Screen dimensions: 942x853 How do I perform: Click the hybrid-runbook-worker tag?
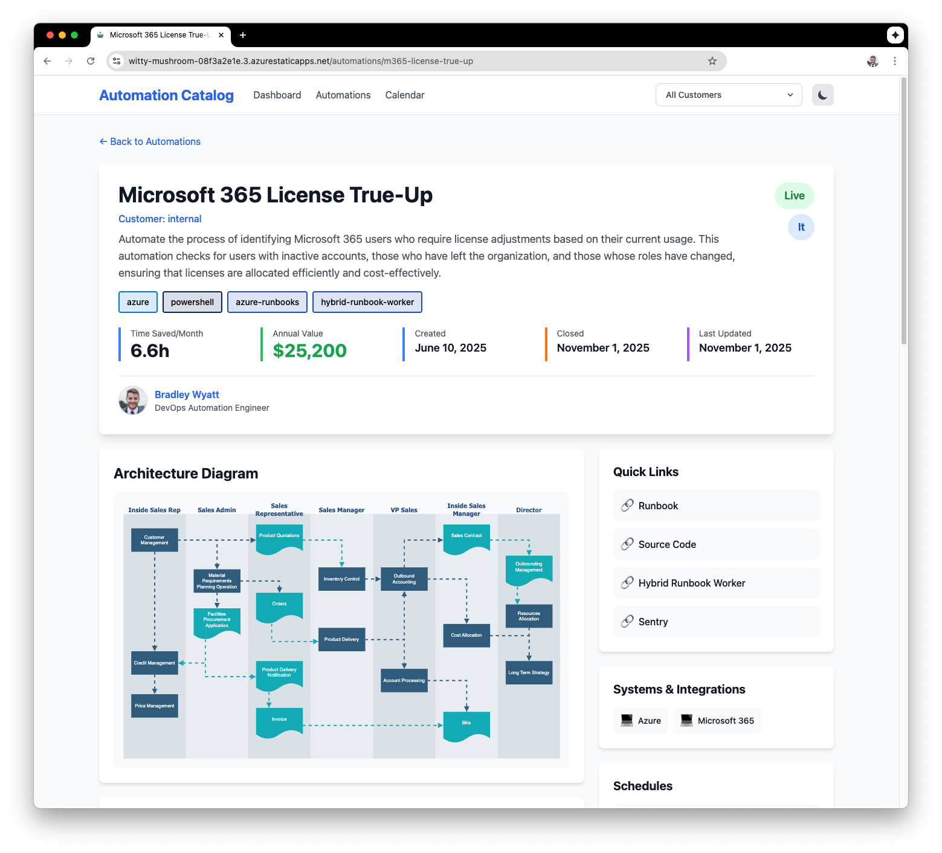(x=367, y=302)
